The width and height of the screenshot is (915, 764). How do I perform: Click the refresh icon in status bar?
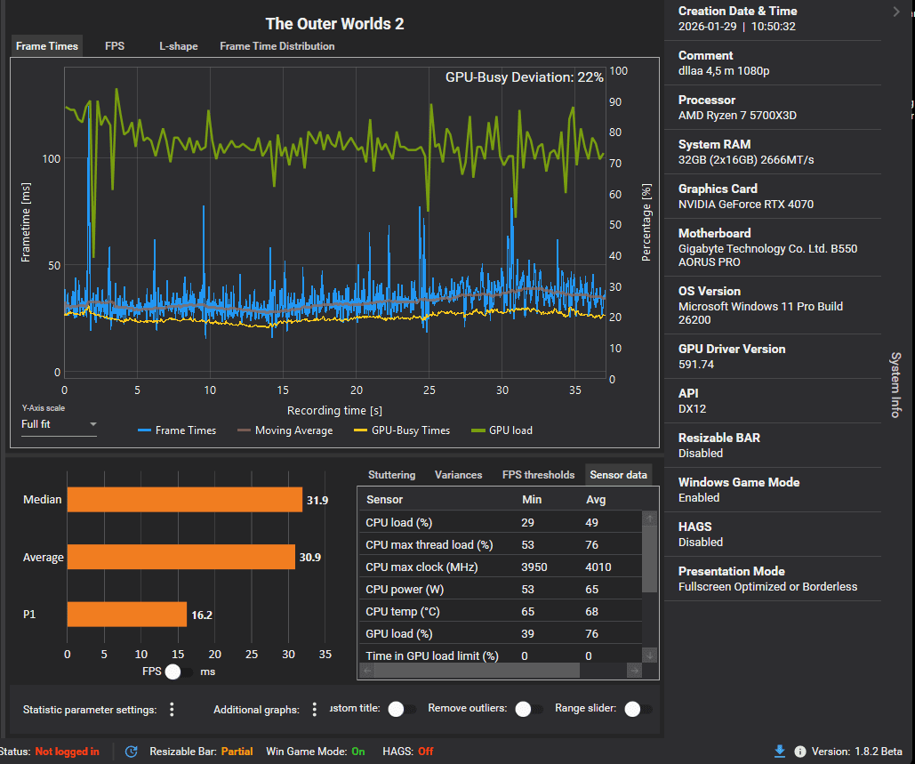(x=132, y=752)
